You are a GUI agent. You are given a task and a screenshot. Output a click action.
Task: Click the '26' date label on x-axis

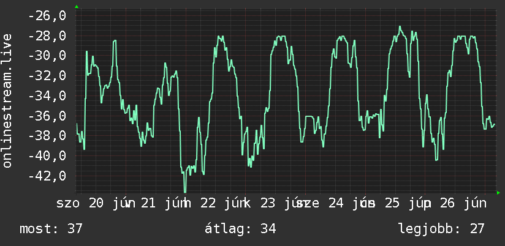(447, 204)
